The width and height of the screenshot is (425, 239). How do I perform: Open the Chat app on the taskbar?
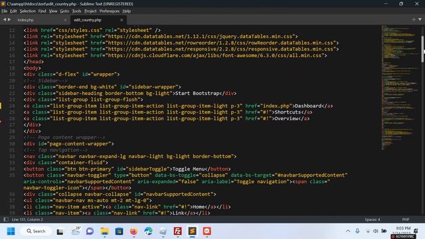point(90,231)
